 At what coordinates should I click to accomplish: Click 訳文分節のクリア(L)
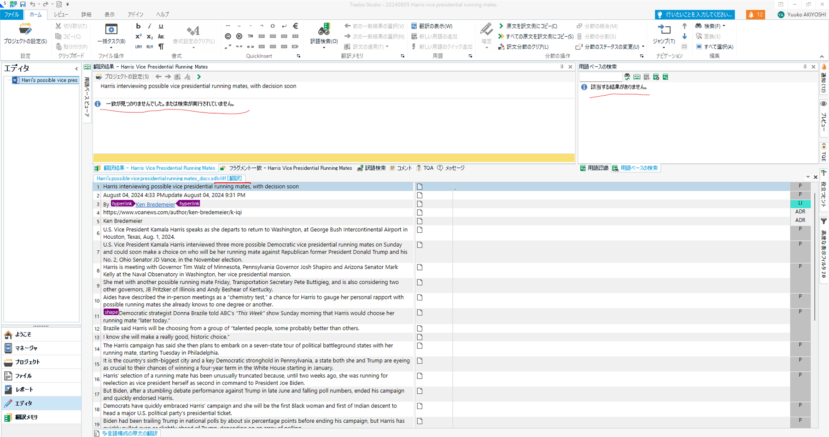[x=524, y=46]
